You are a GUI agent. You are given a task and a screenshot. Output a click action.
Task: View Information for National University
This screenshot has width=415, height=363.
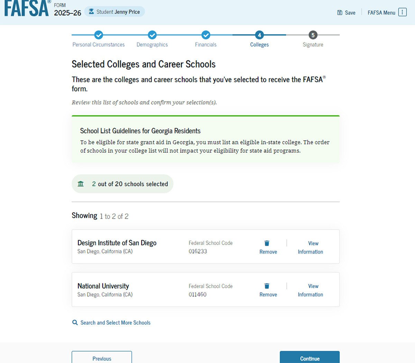311,290
